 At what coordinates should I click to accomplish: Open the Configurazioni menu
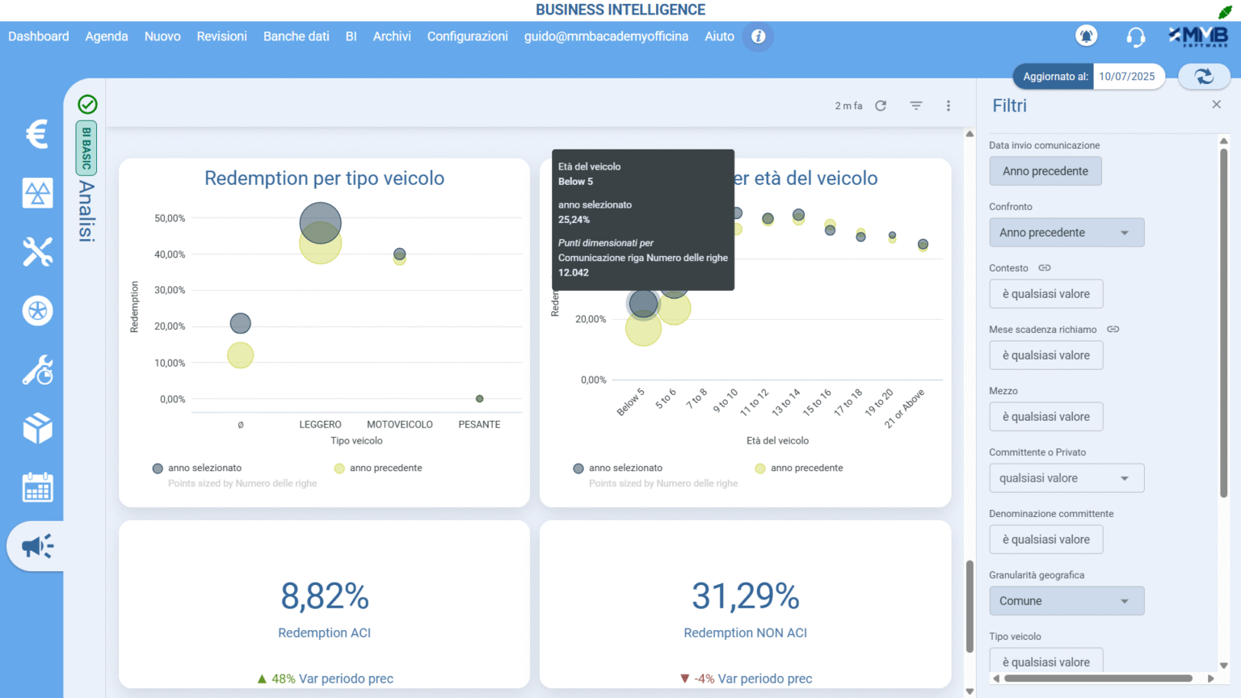click(467, 36)
